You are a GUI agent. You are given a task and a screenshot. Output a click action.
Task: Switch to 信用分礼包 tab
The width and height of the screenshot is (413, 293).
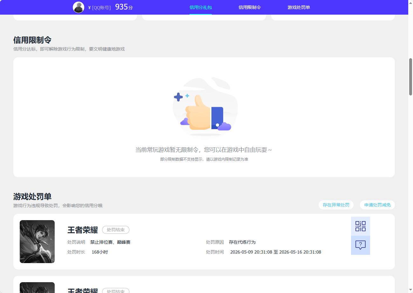pyautogui.click(x=201, y=7)
